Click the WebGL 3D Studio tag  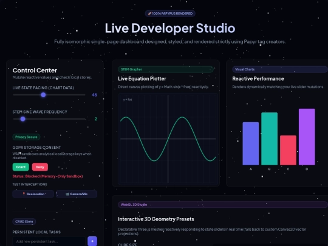pos(223,205)
